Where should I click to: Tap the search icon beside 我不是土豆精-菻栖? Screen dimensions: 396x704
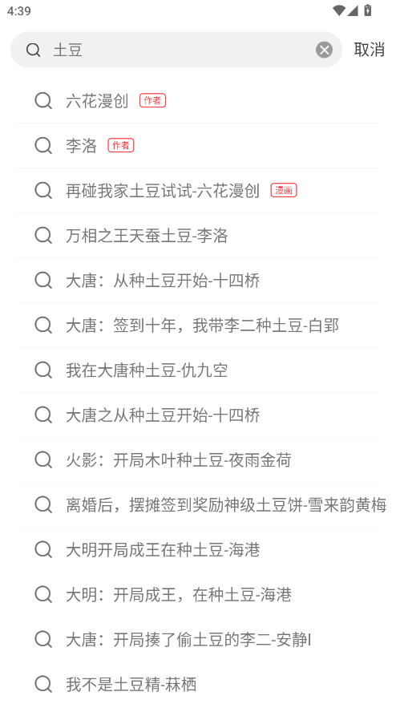(43, 685)
